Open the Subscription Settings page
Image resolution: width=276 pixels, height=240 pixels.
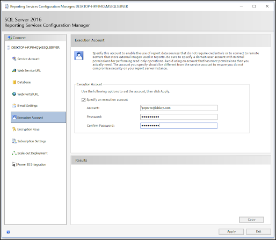click(32, 141)
